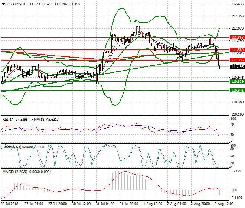Screen dimensions: 245x208
Task: Click the 3 Aug 12:00 time axis label
Action: tap(224, 204)
